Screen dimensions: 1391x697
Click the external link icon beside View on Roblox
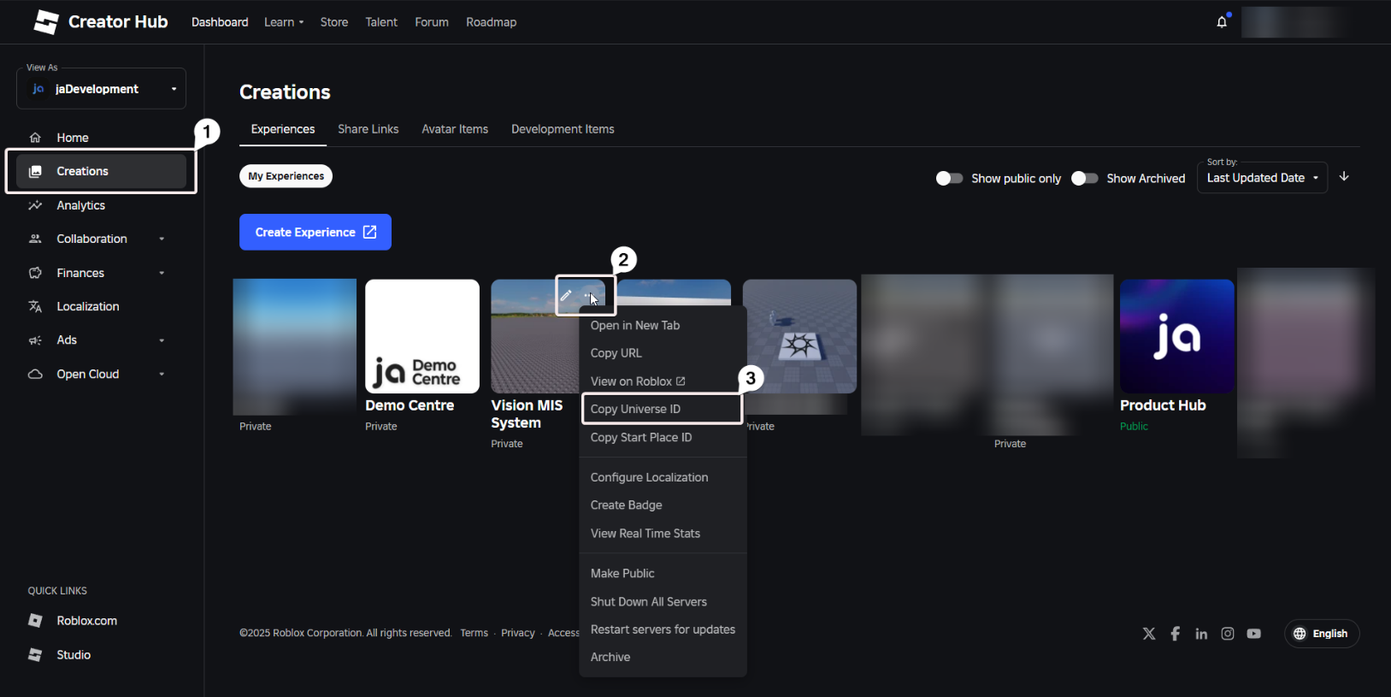[x=681, y=381]
